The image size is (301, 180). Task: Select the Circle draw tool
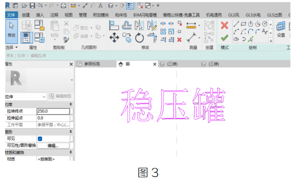coord(265,24)
